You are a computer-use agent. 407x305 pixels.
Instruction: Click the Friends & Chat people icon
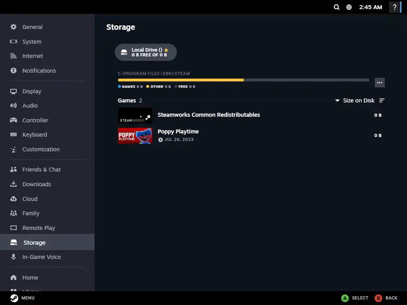(x=14, y=169)
